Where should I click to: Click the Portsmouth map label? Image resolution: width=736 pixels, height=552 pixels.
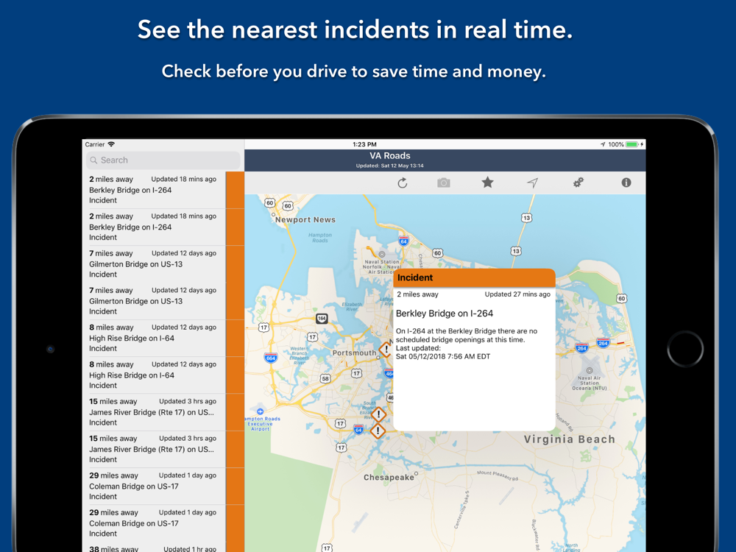tap(355, 353)
